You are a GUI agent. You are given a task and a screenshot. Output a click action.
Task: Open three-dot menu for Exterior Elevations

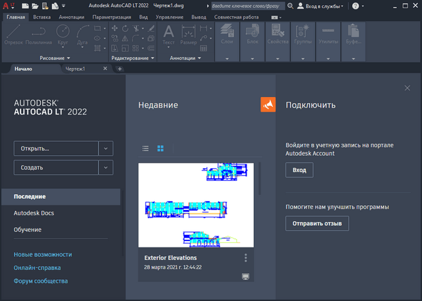[x=245, y=257]
